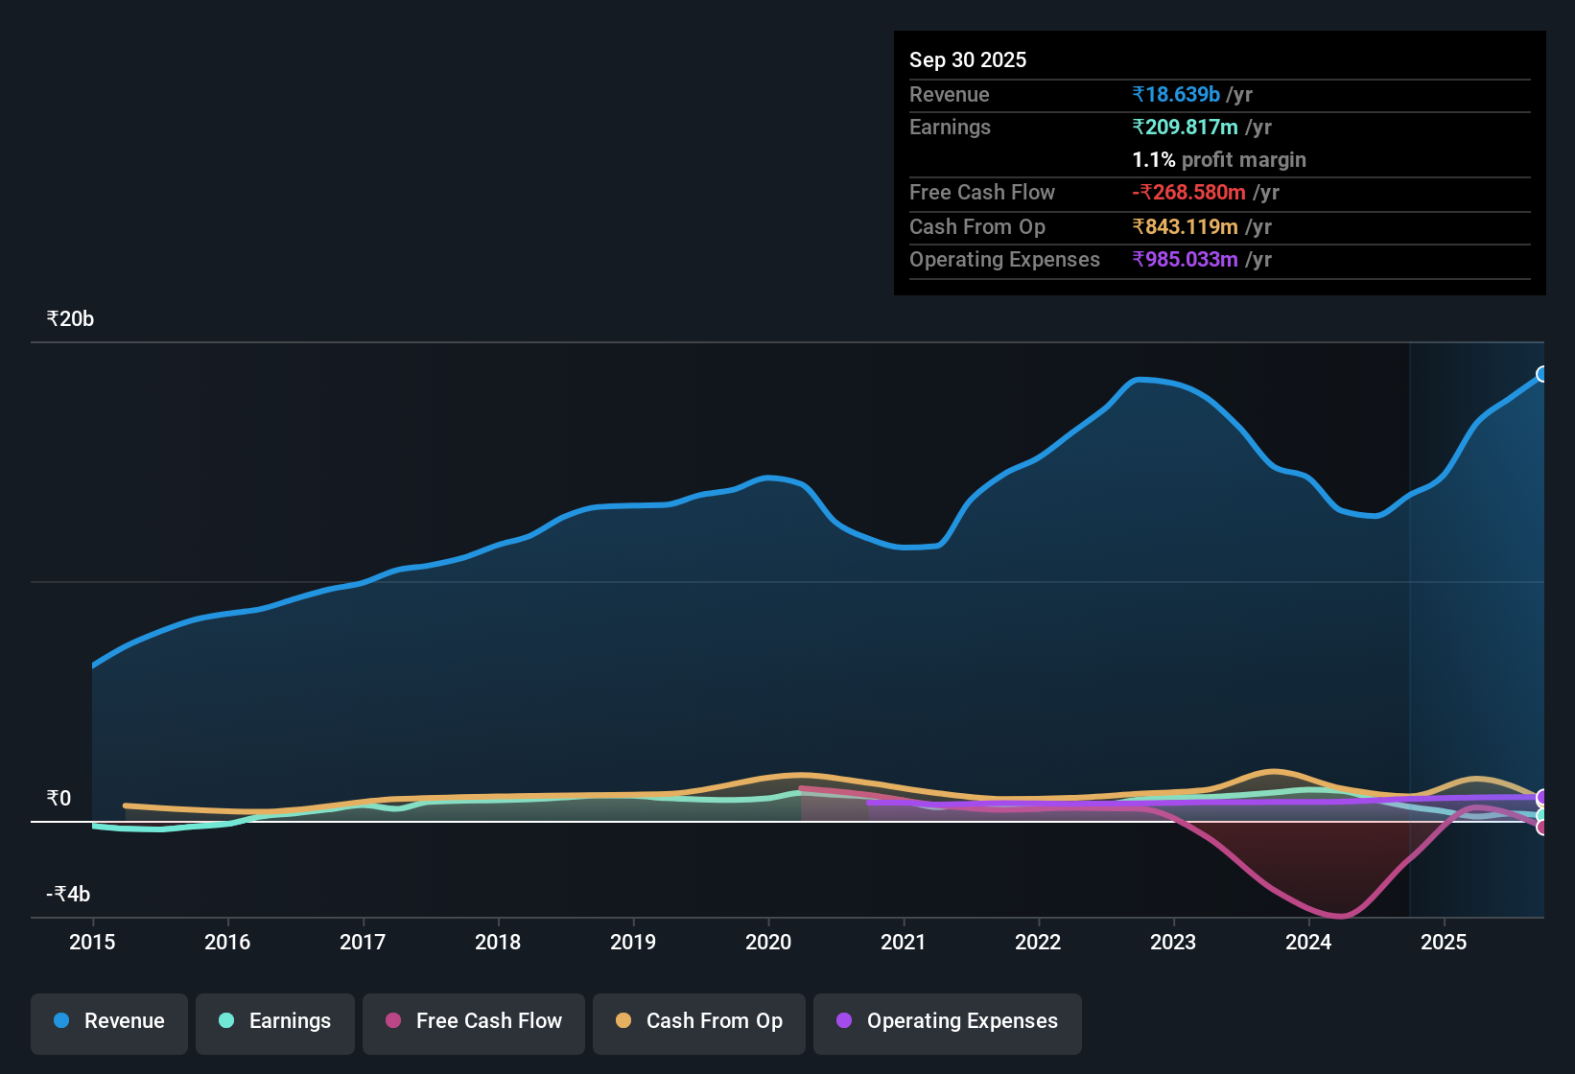Select the 2025 label on the timeline

tap(1446, 943)
